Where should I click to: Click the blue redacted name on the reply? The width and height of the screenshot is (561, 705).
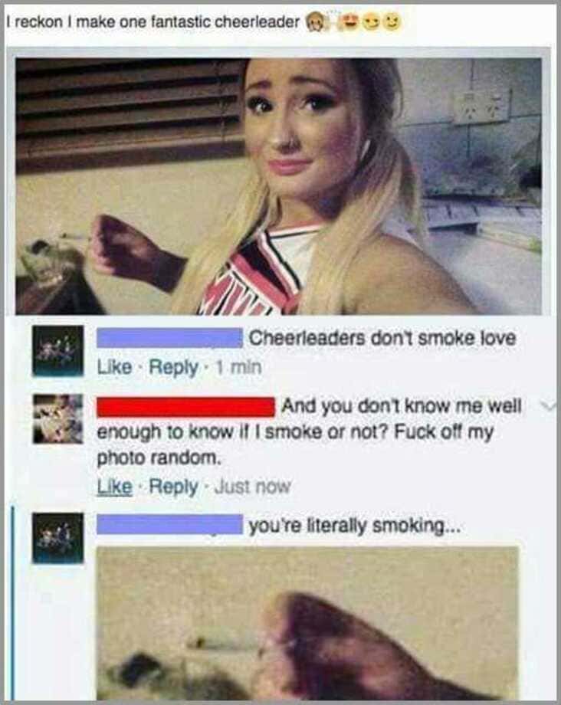pos(170,524)
